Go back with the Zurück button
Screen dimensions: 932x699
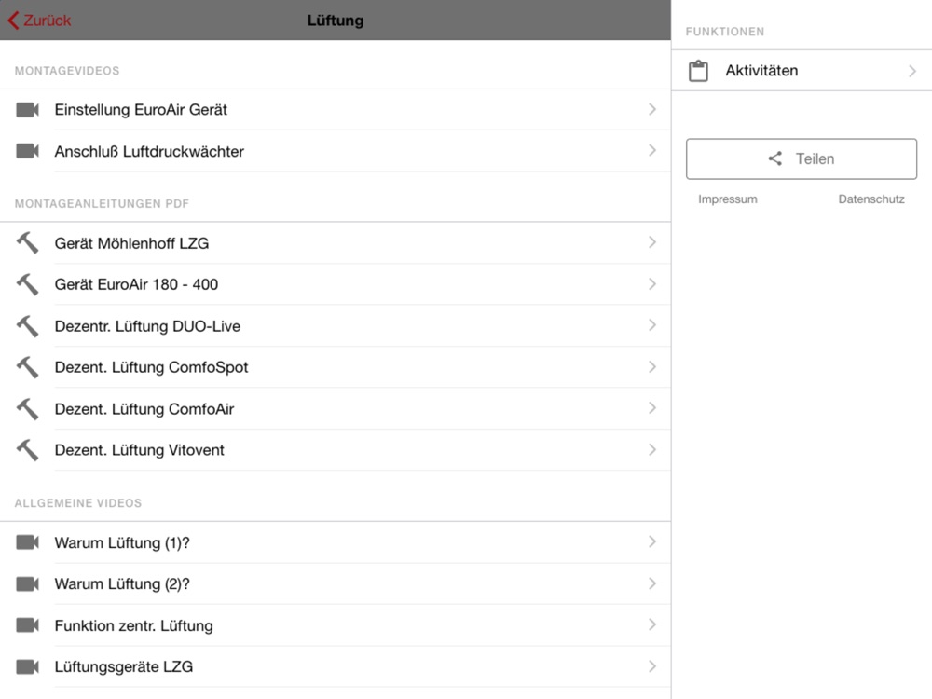(x=40, y=21)
